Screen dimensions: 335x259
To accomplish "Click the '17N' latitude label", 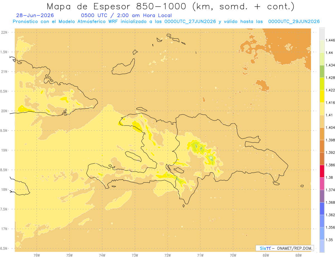I will (5, 229).
